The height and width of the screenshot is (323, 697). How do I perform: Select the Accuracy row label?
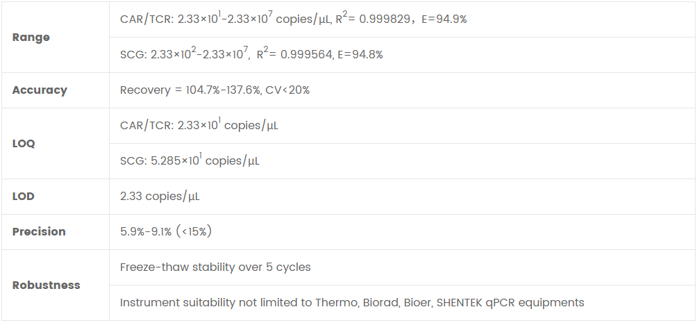40,90
